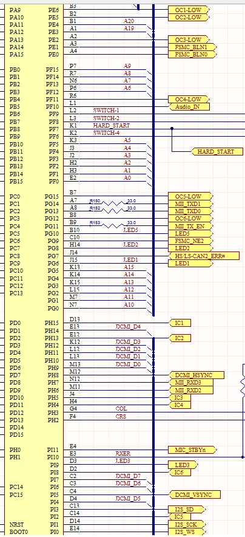Select the MIC_STBYn port

pos(192,450)
